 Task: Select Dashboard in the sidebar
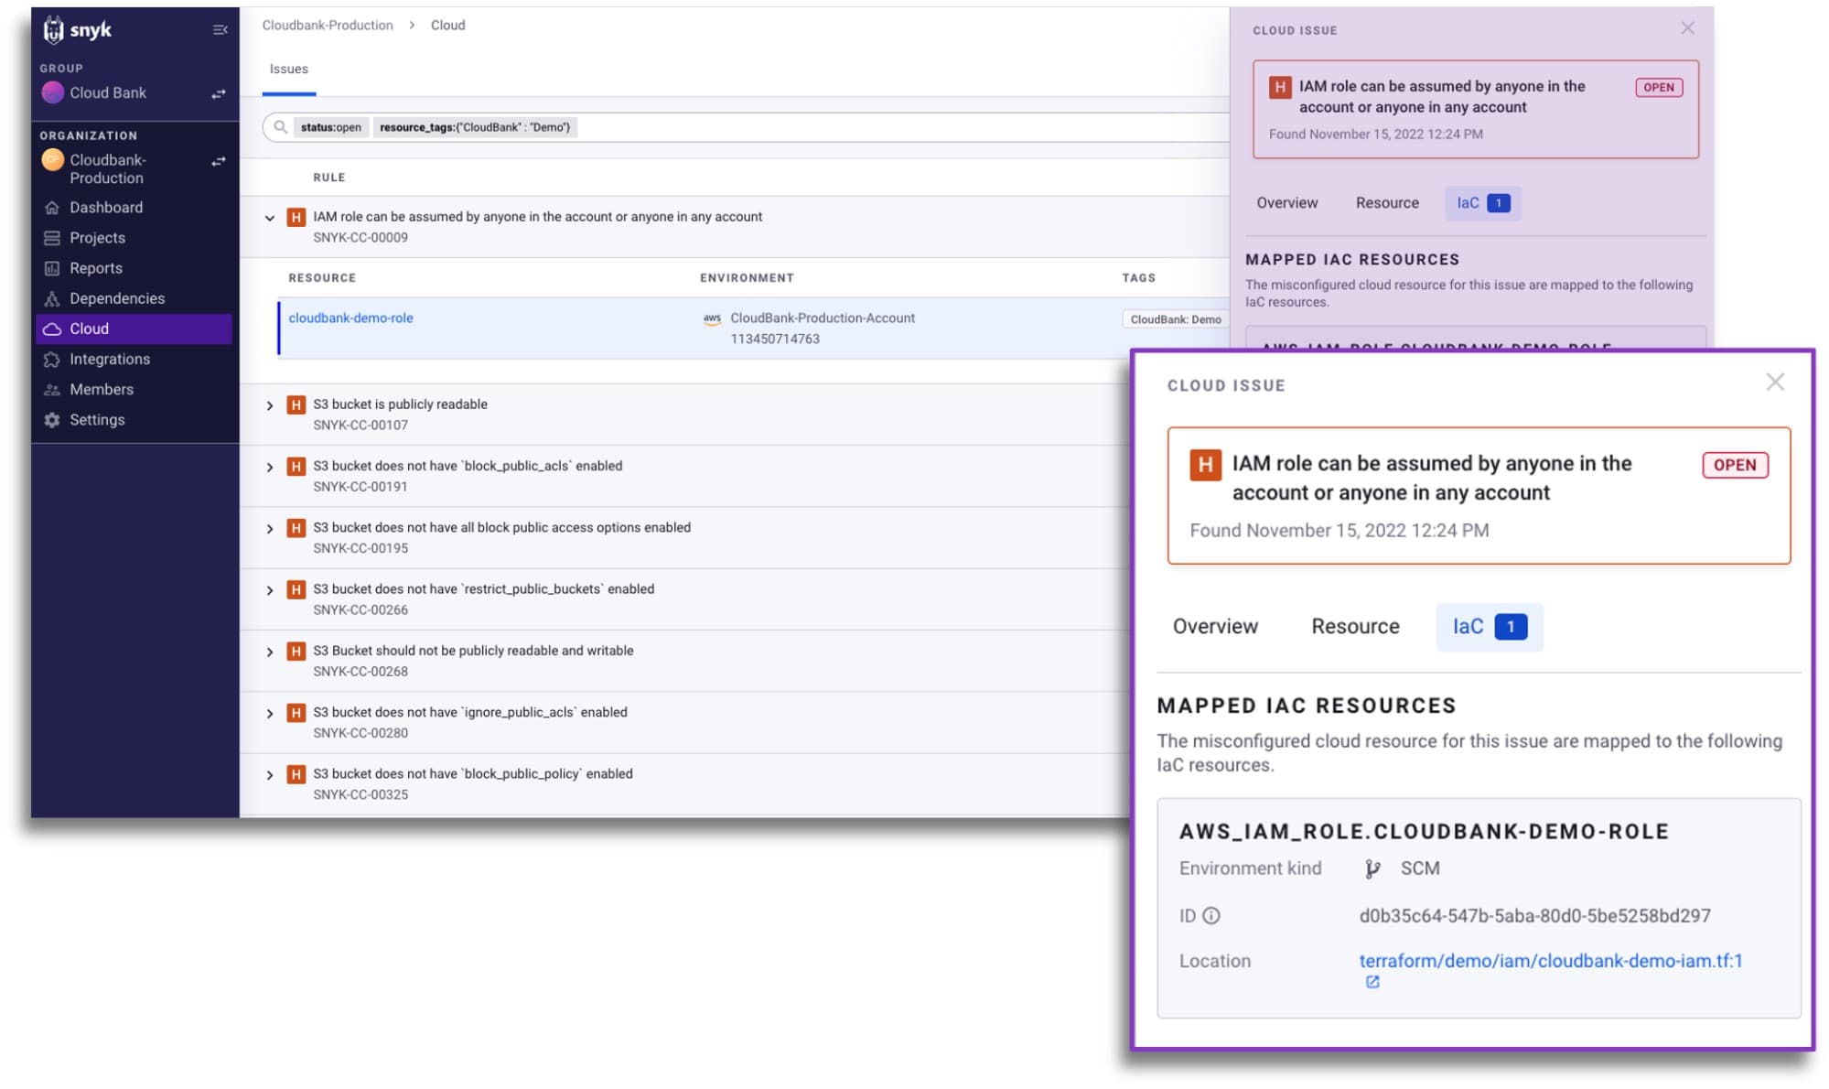[x=106, y=207]
